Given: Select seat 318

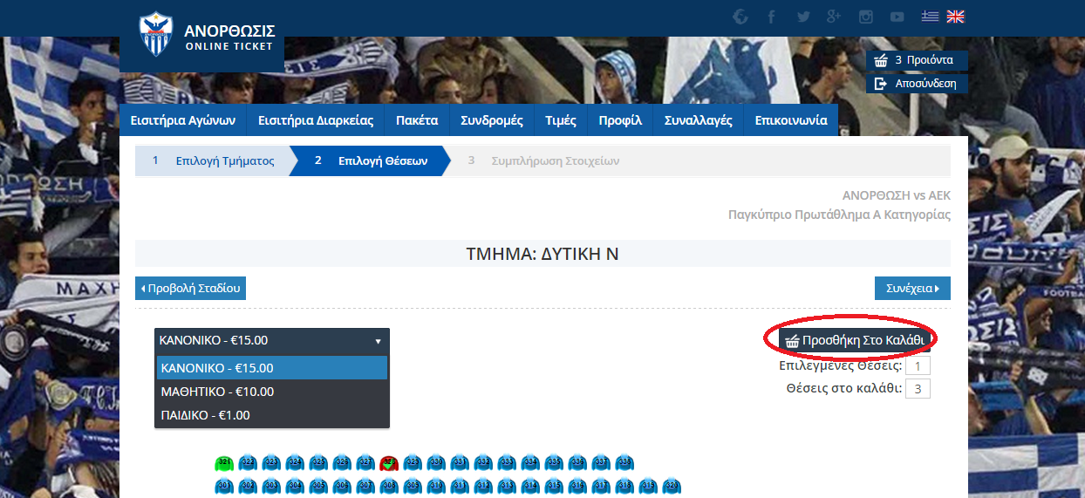Looking at the screenshot, I should (x=624, y=487).
